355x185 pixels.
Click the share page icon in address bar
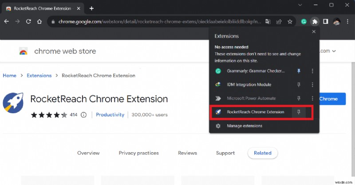coord(279,21)
